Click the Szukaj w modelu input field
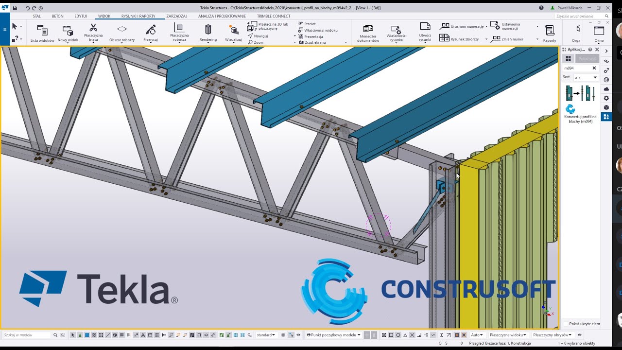The image size is (622, 350). pyautogui.click(x=27, y=335)
